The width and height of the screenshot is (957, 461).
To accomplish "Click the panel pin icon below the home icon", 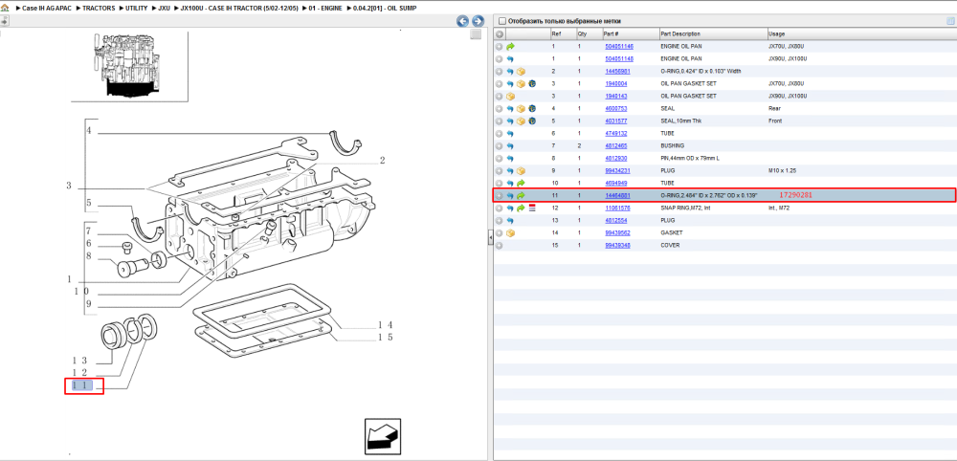I will pos(4,21).
